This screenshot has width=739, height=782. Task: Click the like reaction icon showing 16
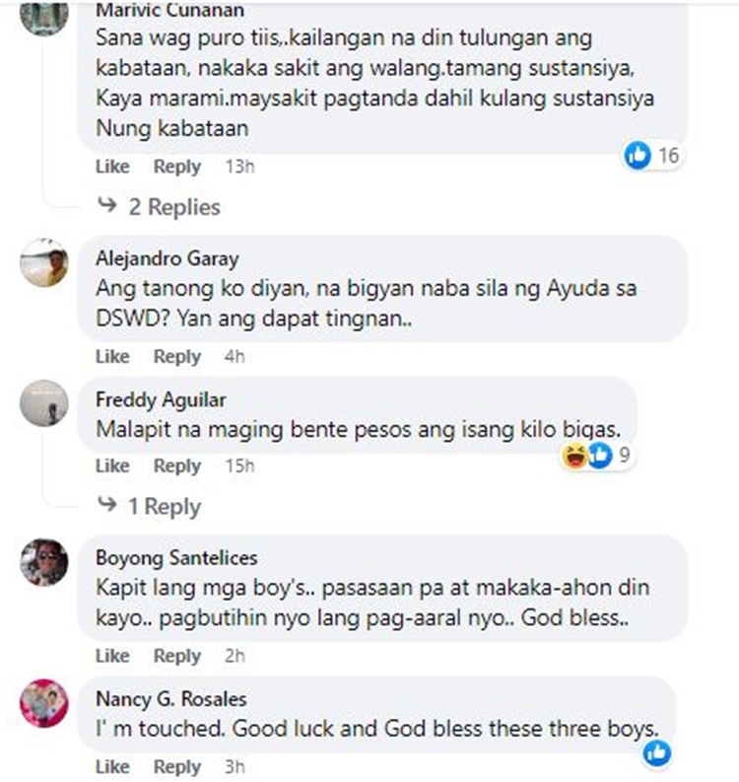[x=638, y=155]
